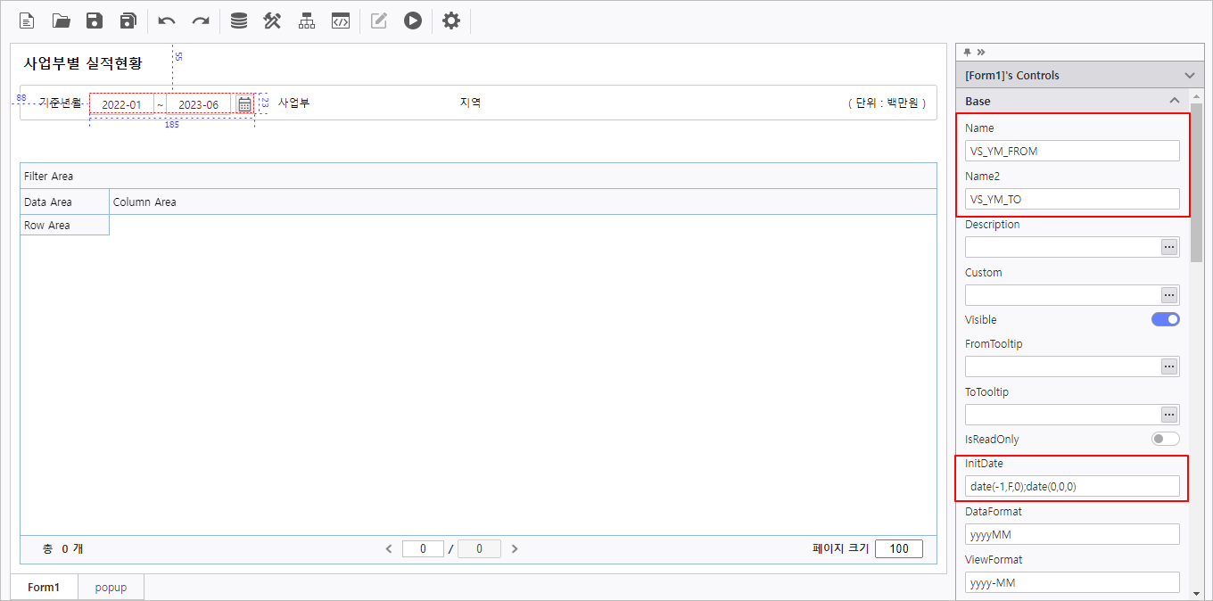Click the Row Area cell
This screenshot has height=601, width=1213.
64,226
